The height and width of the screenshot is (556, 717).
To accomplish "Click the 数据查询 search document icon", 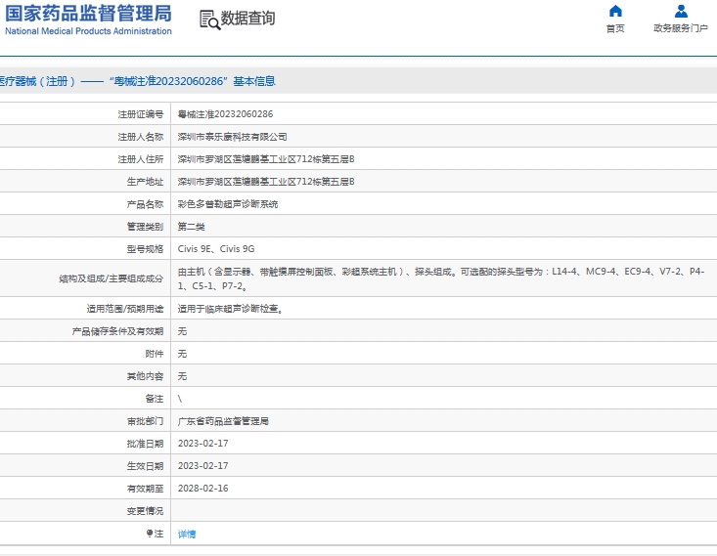I will (210, 21).
